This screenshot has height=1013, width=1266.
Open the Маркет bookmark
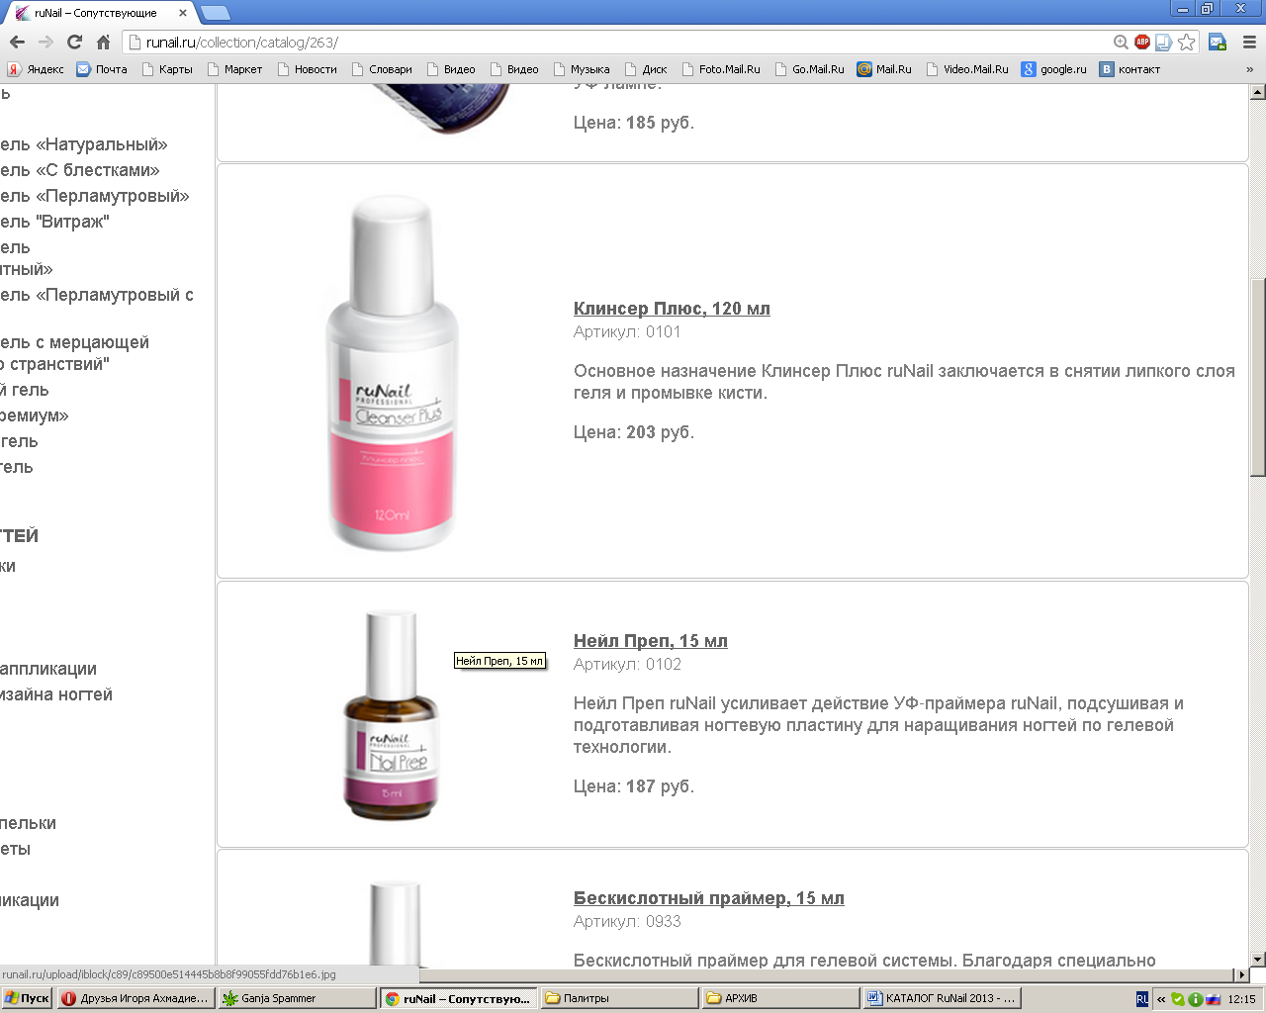click(234, 69)
